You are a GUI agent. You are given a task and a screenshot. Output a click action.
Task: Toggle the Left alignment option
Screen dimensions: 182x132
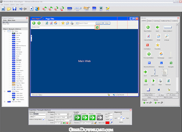click(x=119, y=118)
